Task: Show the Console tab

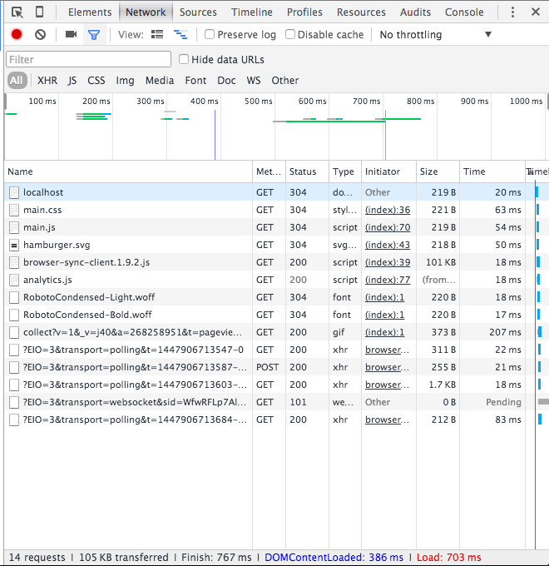Action: tap(464, 12)
